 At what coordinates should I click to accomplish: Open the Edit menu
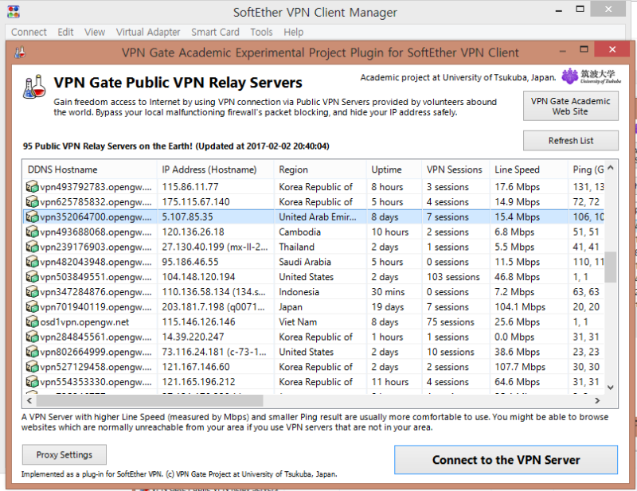[65, 32]
